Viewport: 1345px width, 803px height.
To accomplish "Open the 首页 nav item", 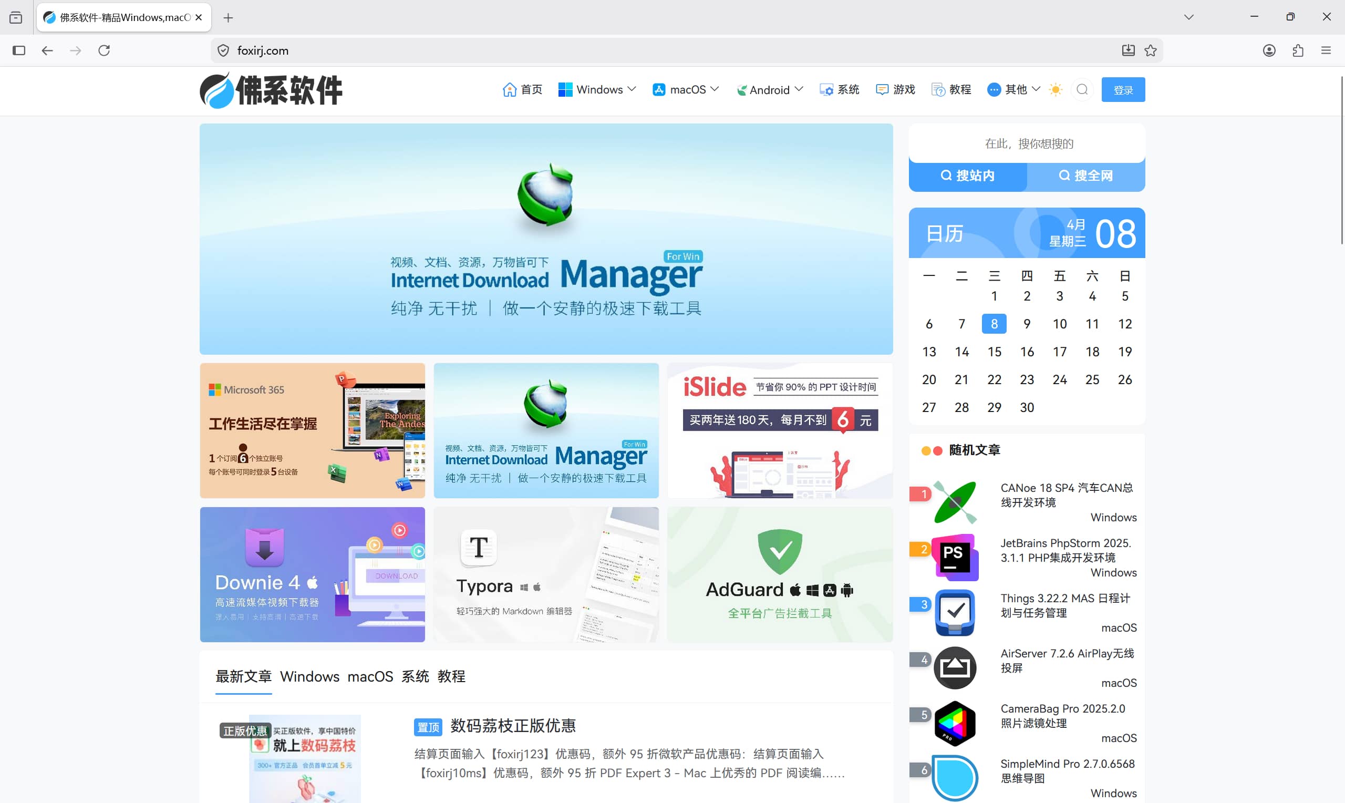I will 522,90.
